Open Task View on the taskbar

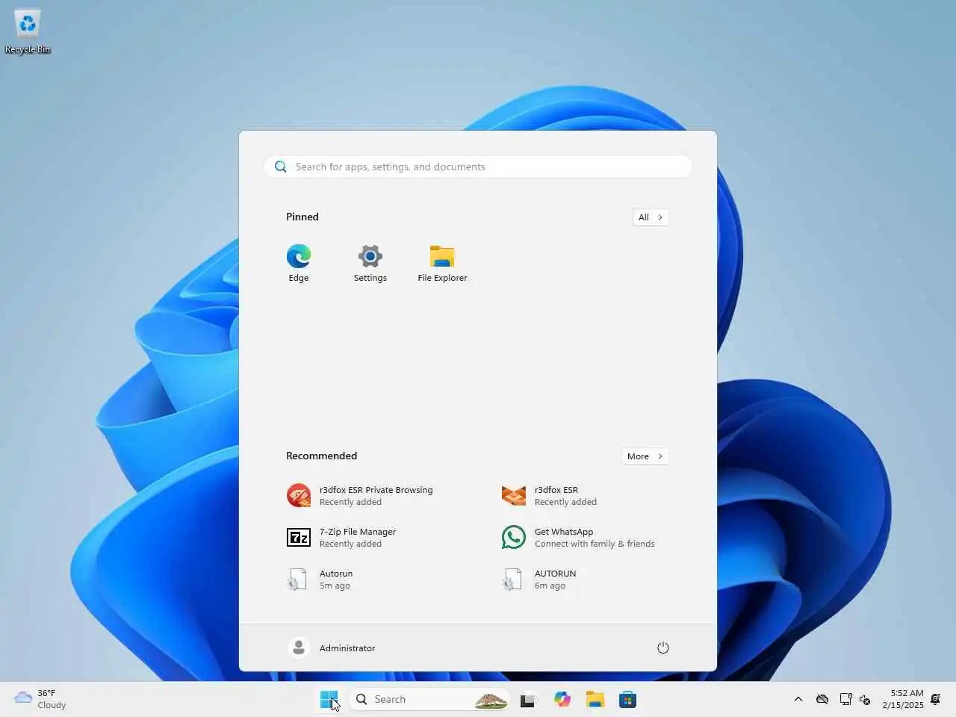528,700
